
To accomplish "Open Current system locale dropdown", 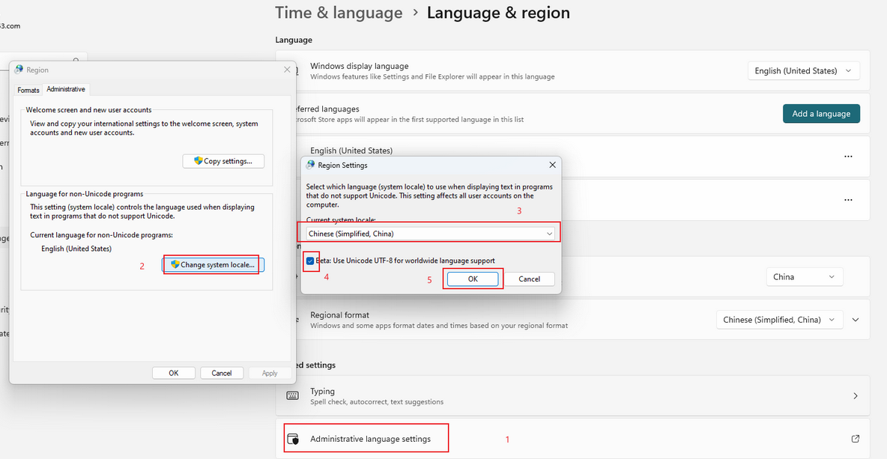I will pos(431,234).
